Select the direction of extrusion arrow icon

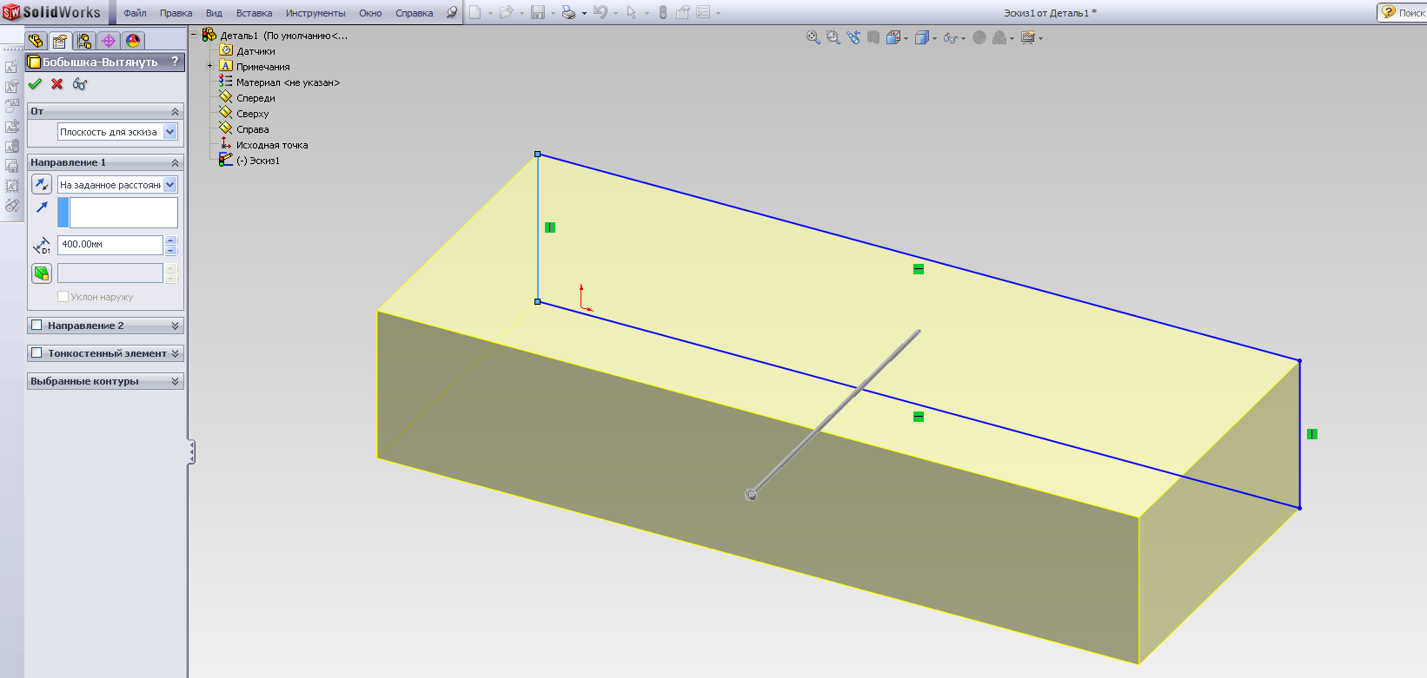coord(42,207)
